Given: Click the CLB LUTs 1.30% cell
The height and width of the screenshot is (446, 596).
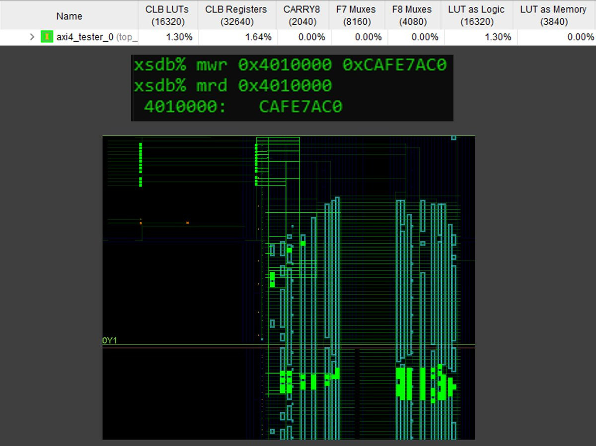Looking at the screenshot, I should [x=168, y=37].
